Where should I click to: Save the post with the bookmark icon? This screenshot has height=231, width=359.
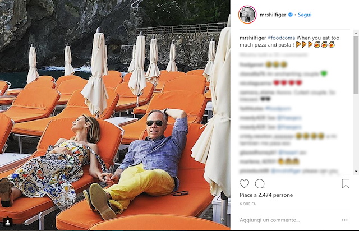click(x=346, y=183)
